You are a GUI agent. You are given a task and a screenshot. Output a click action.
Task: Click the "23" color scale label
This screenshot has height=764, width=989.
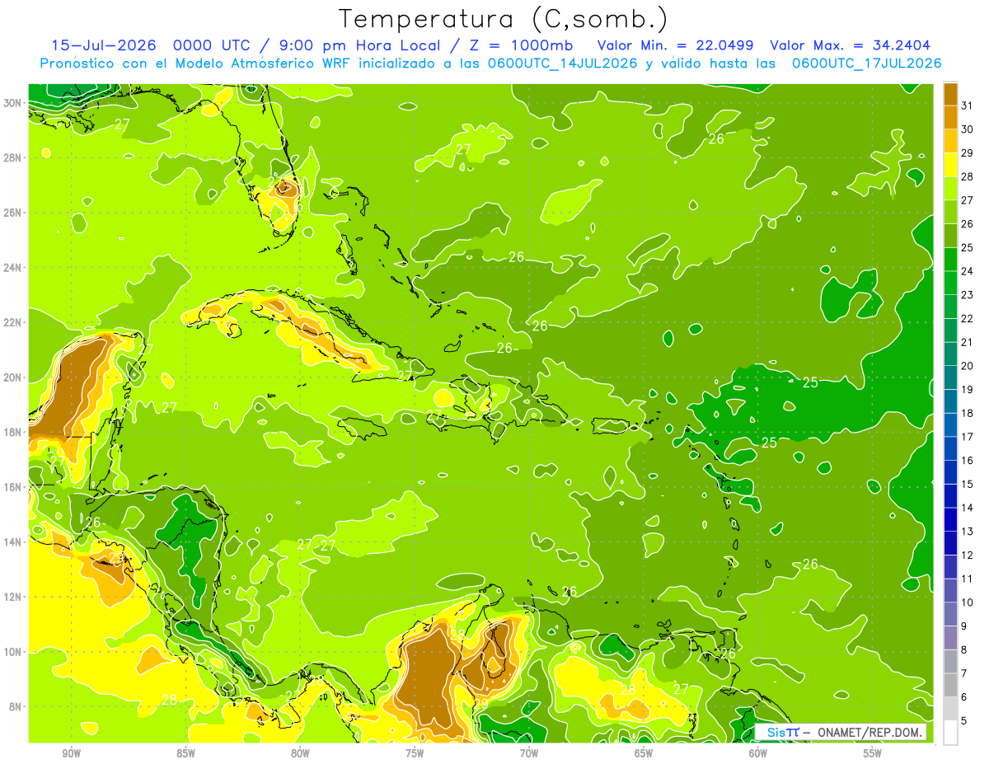click(x=968, y=295)
